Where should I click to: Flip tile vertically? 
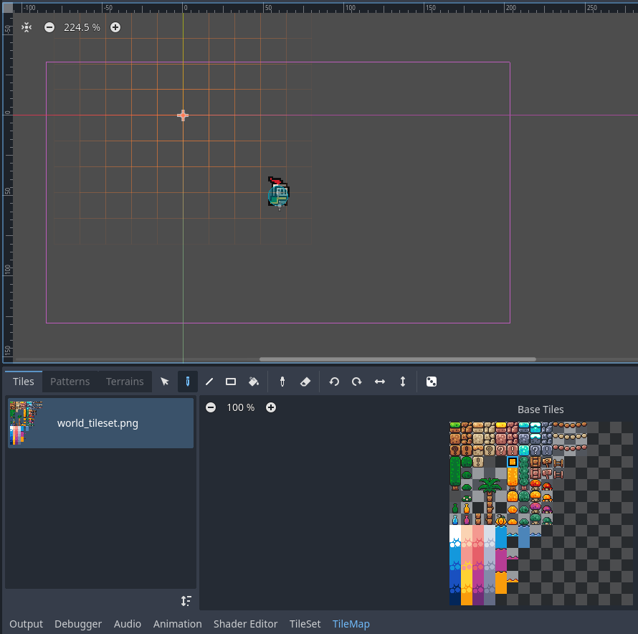pos(402,382)
